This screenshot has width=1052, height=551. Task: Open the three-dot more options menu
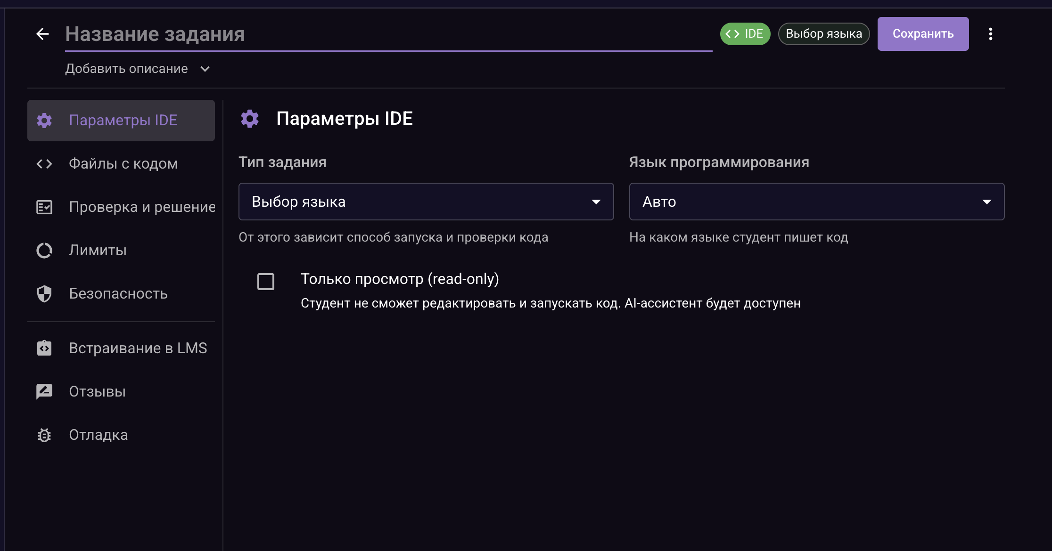pyautogui.click(x=990, y=34)
